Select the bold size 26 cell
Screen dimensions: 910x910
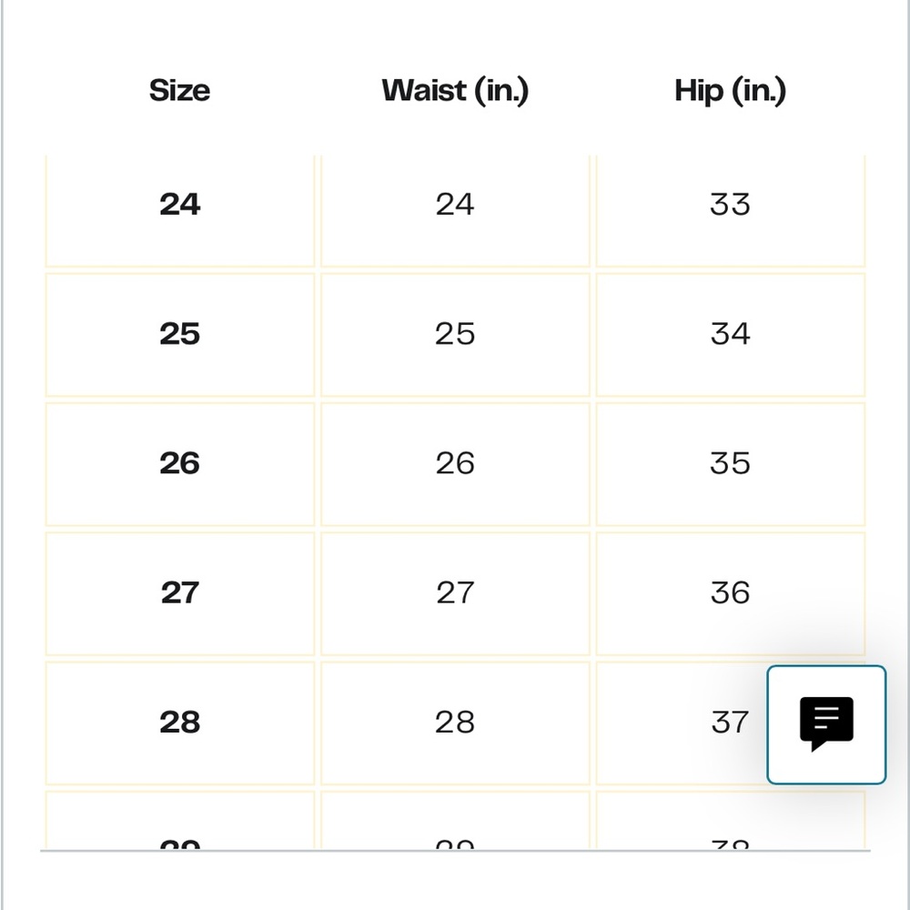(x=180, y=464)
